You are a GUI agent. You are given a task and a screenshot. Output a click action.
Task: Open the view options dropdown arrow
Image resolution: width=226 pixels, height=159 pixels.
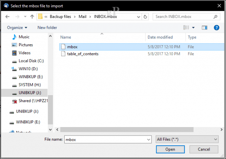point(193,27)
